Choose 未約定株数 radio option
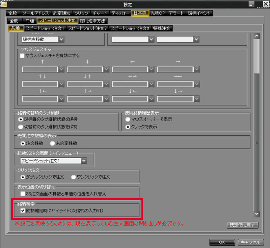Viewport: 270px width, 248px height. pos(52,143)
